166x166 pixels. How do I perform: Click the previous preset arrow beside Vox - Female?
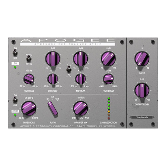tap(130, 117)
